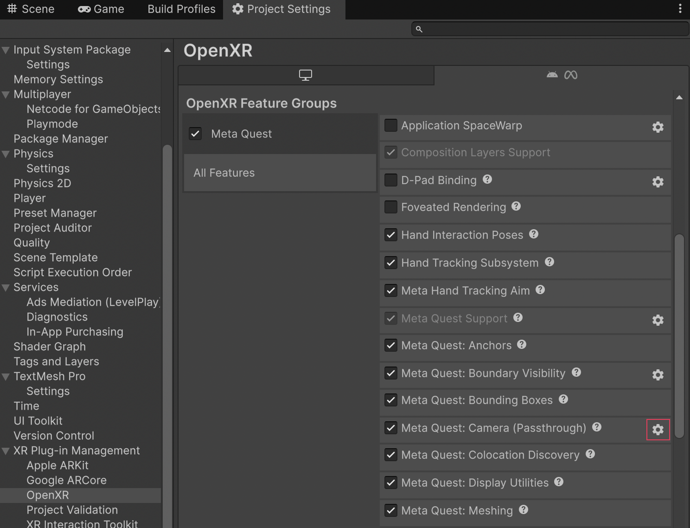Select All Features under Meta Quest group

tap(224, 173)
